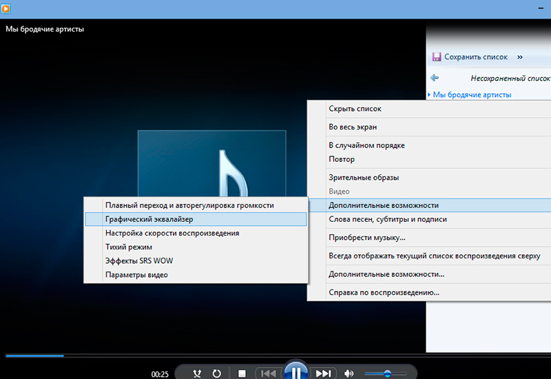
Task: Expand the » overflow next to Сохранить список
Action: pyautogui.click(x=519, y=57)
